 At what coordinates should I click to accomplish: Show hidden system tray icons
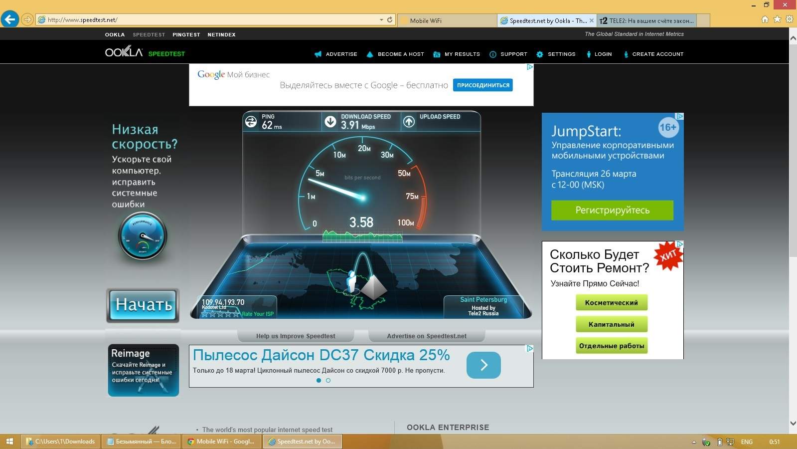pos(694,442)
